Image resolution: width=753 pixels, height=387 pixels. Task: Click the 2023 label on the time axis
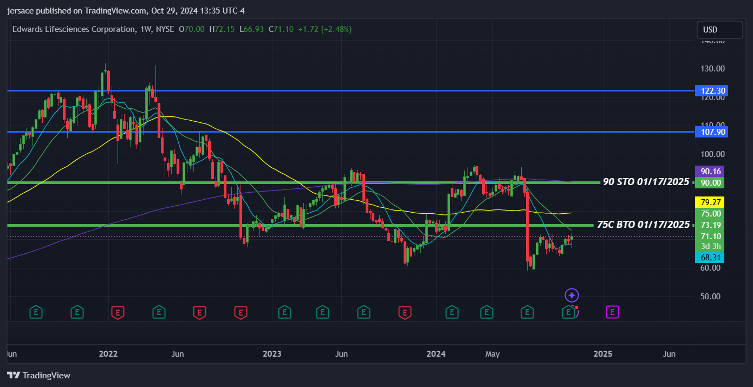click(272, 354)
